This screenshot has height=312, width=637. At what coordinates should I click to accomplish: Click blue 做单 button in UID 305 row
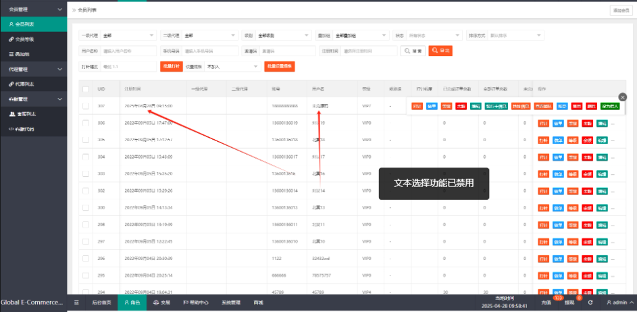pyautogui.click(x=558, y=140)
